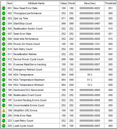The width and height of the screenshot is (117, 129).
Task: Click raw value 0000000000-0002
Action: pos(90,111)
